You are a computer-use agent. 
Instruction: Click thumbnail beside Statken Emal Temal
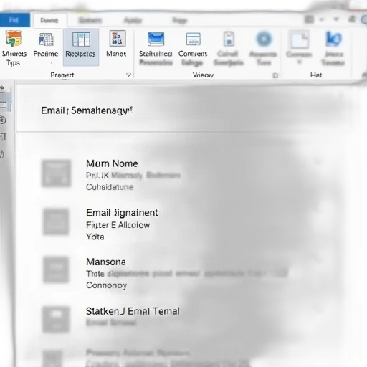tap(56, 320)
